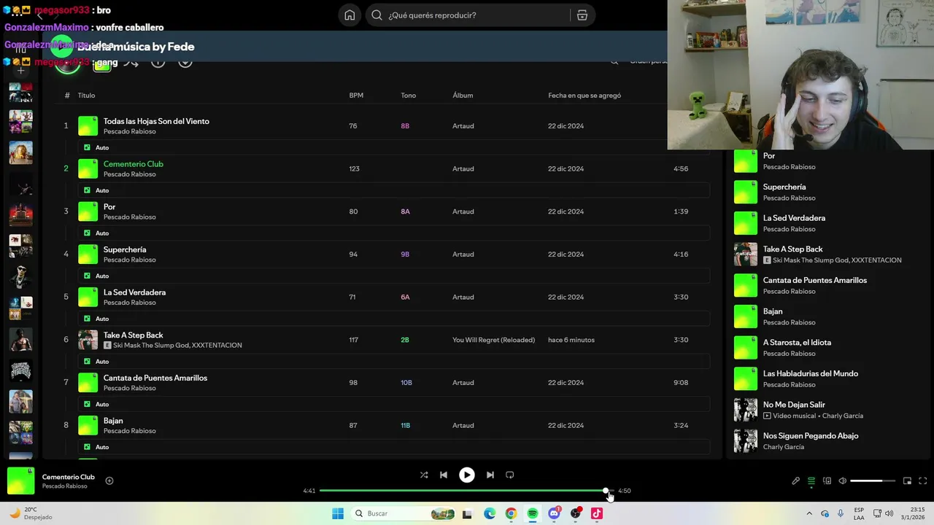Open Discord from the taskbar
This screenshot has width=934, height=525.
pos(554,513)
